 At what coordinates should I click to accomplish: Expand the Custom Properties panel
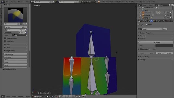click(138, 33)
